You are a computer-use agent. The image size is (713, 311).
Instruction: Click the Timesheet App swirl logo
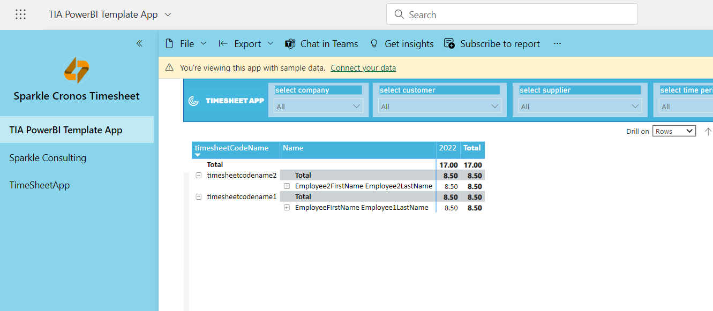(x=194, y=100)
